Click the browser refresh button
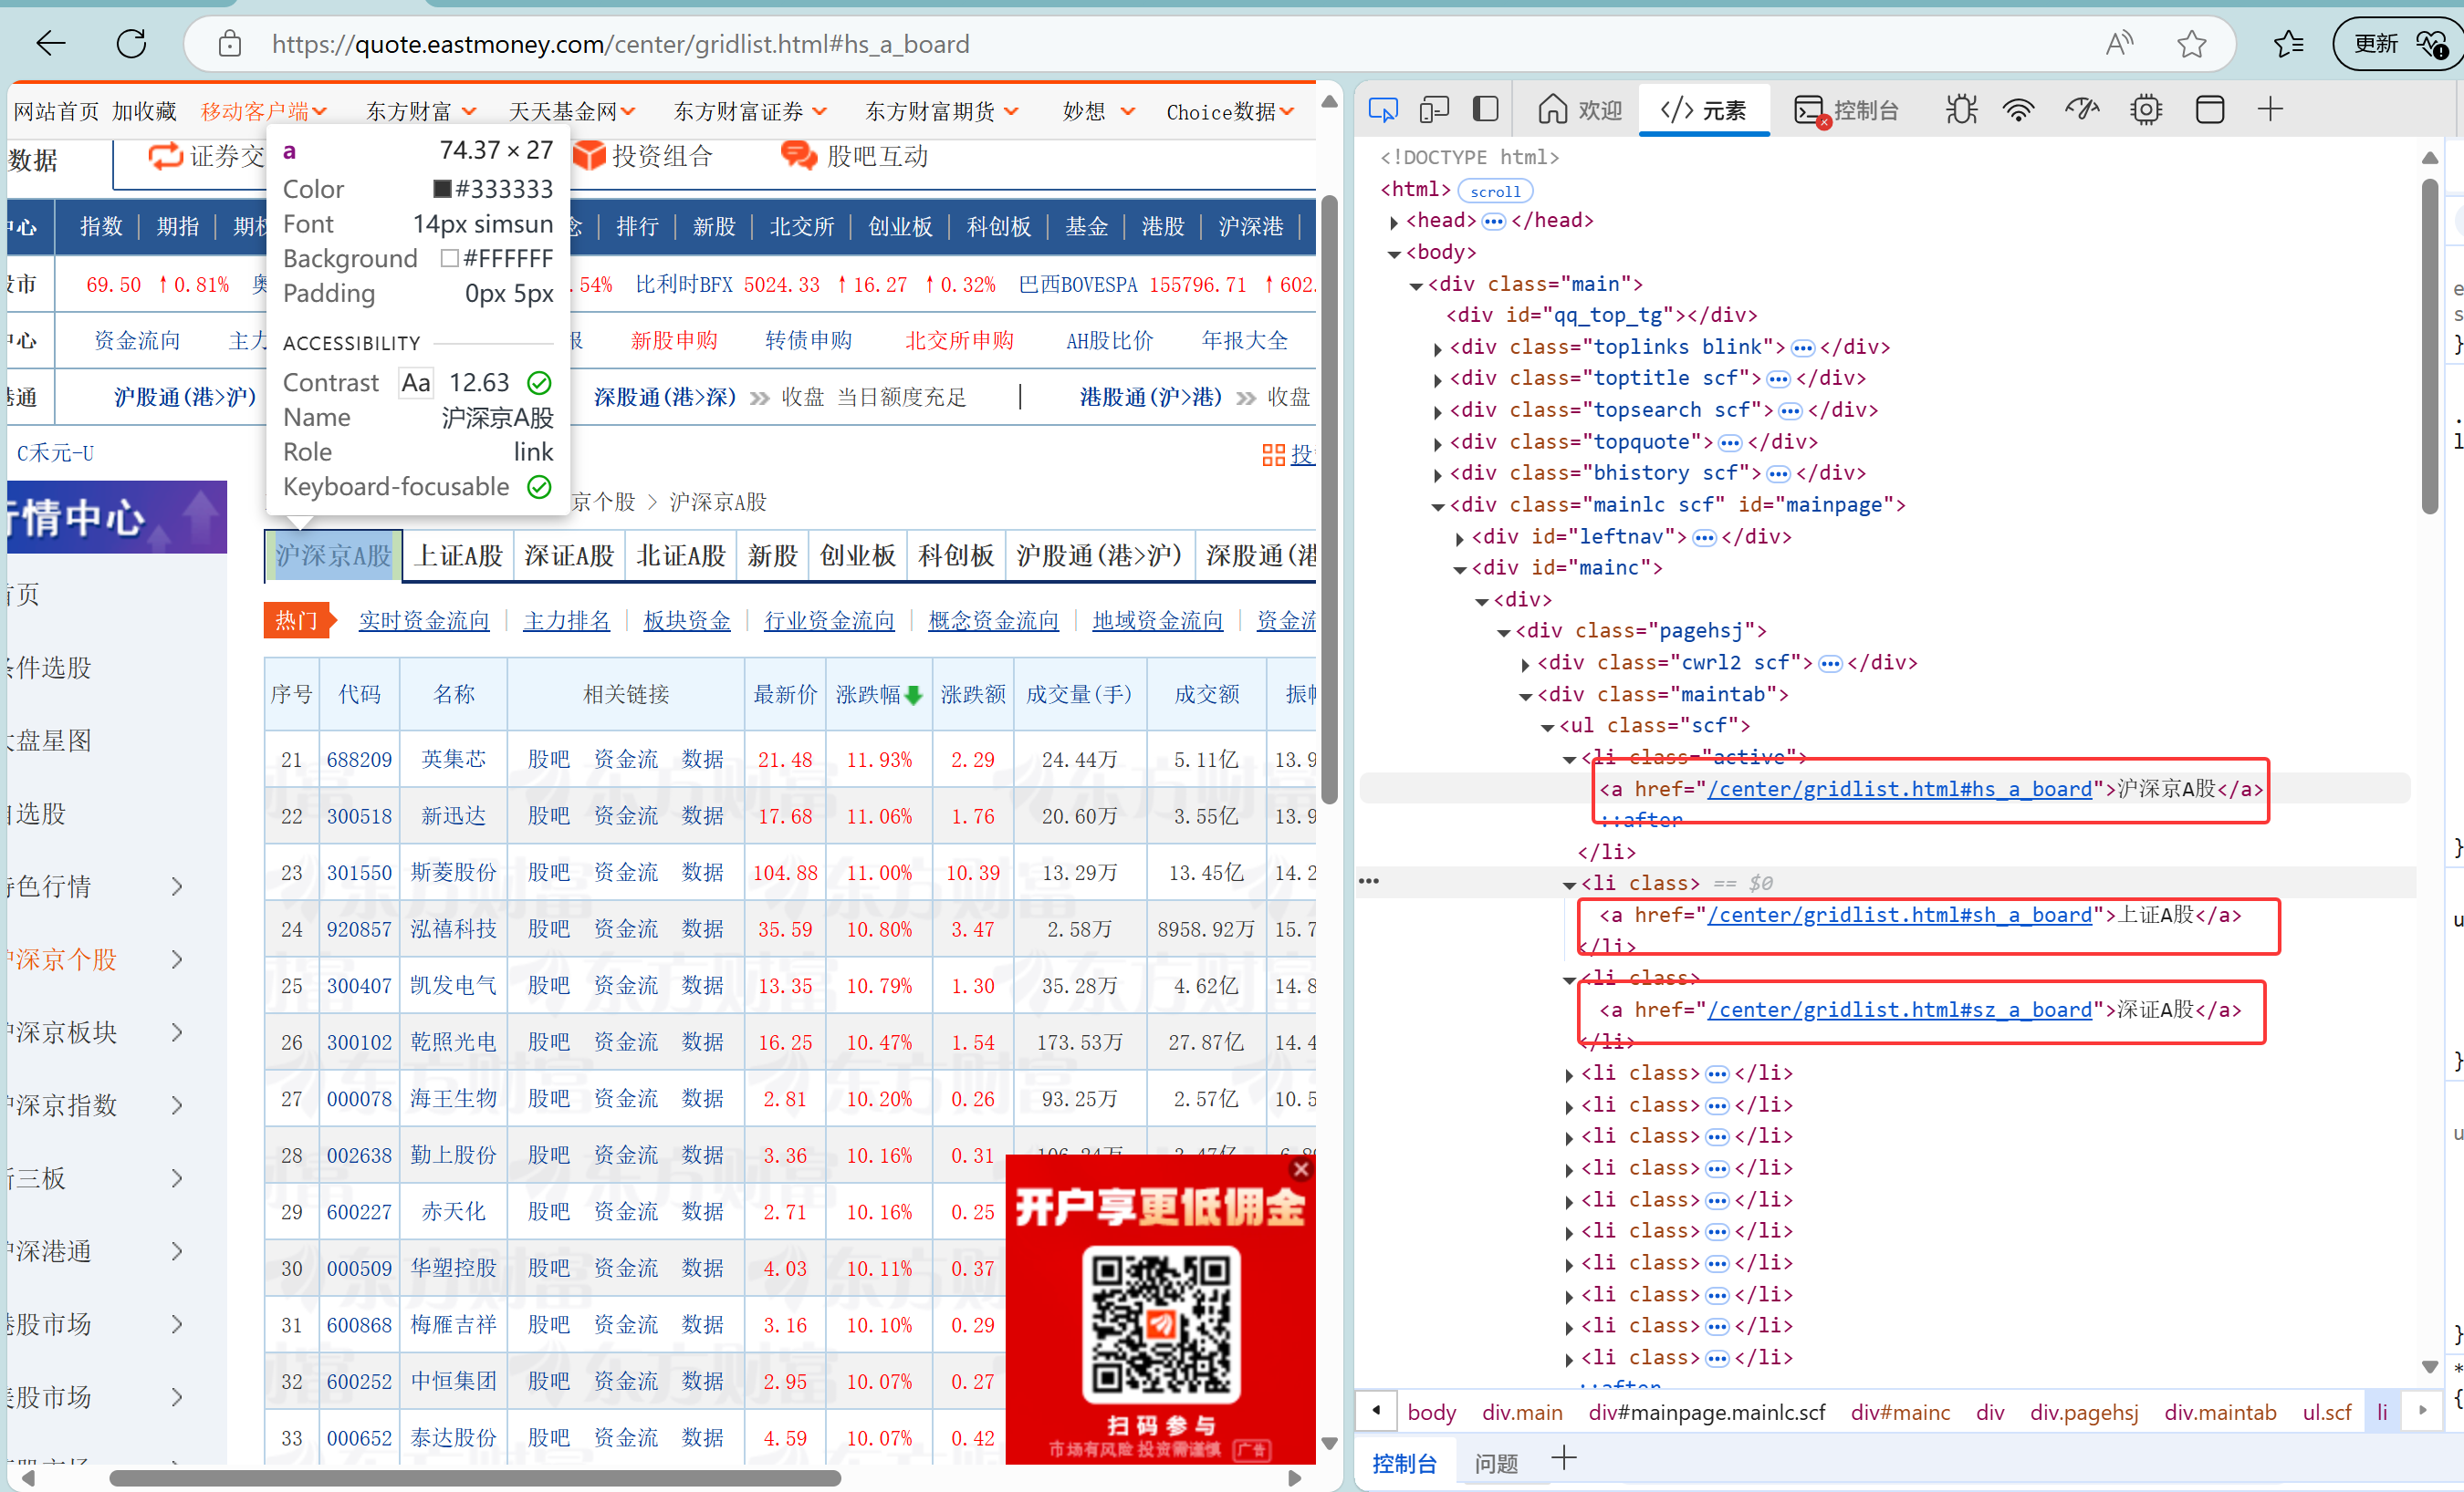 [131, 44]
